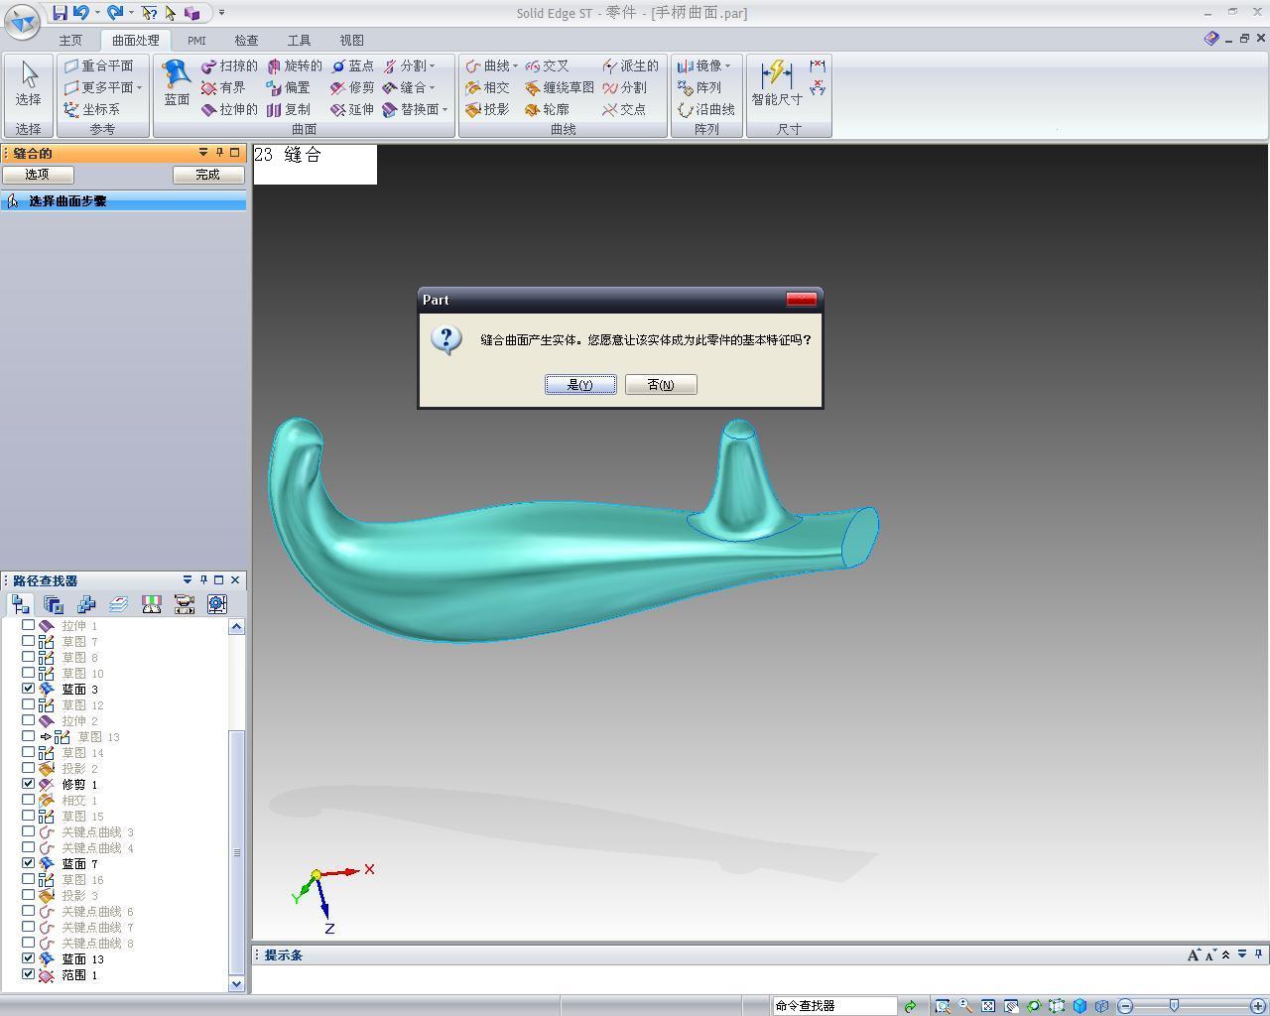Open the 检查 ribbon tab
1270x1016 pixels.
click(246, 41)
